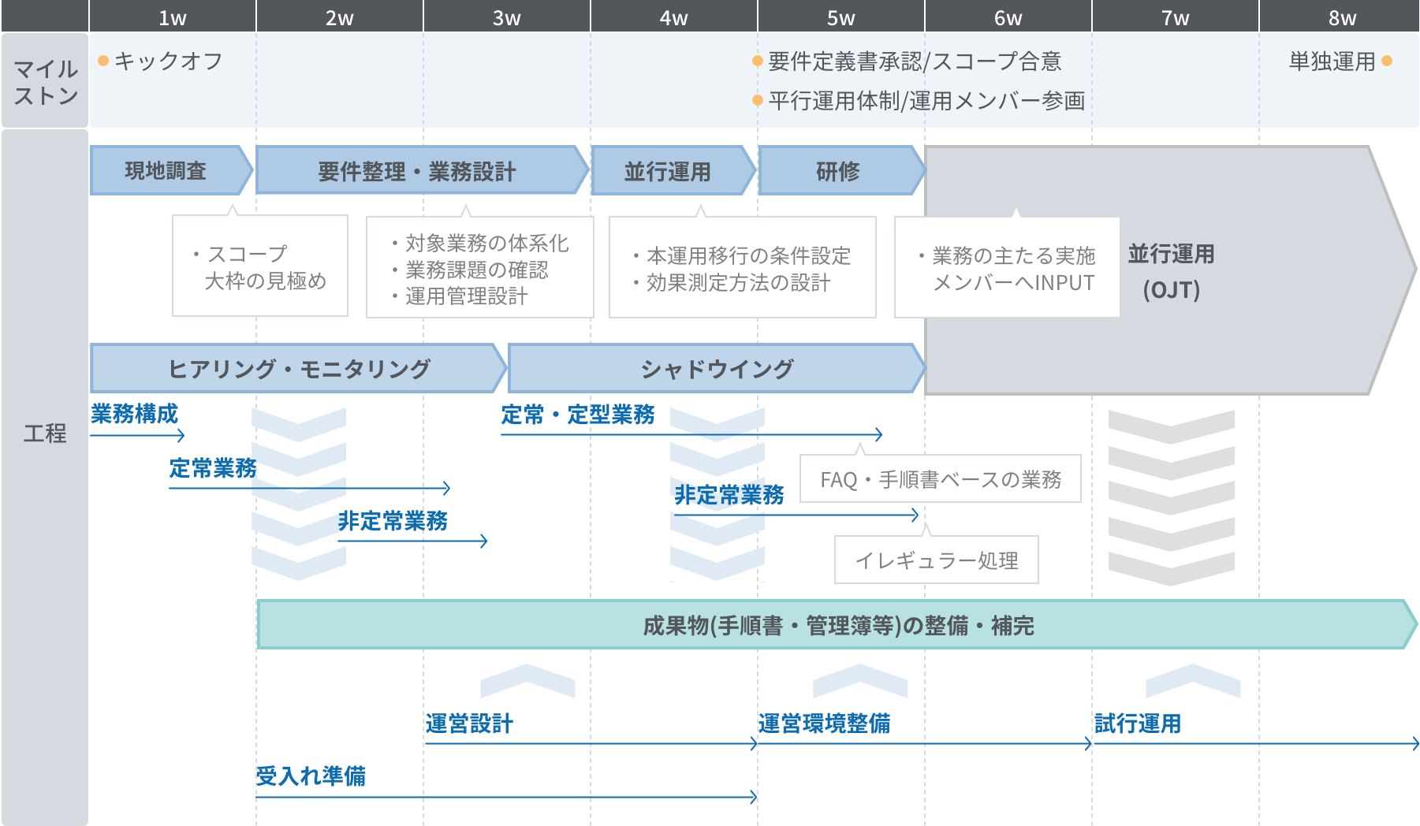Click the 1w week header
The height and width of the screenshot is (826, 1420).
[172, 17]
